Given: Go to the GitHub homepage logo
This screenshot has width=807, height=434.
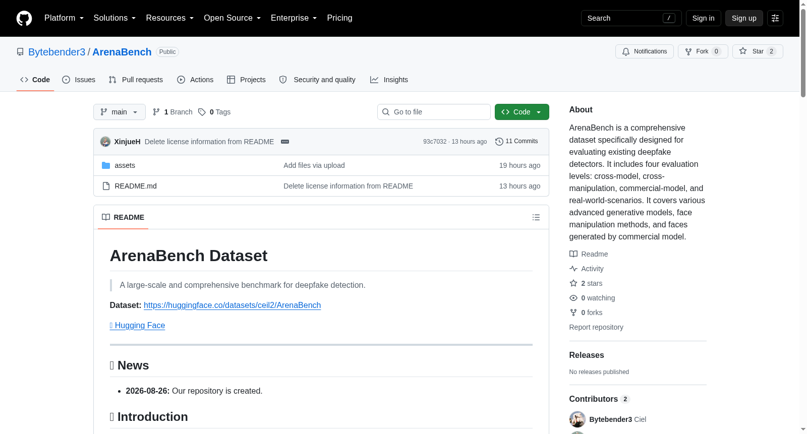Looking at the screenshot, I should [24, 18].
